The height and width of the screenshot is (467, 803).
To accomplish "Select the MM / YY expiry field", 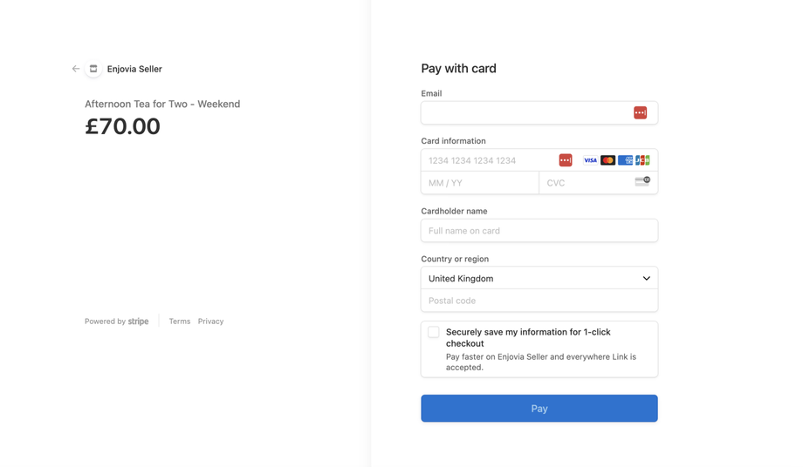I will coord(479,183).
